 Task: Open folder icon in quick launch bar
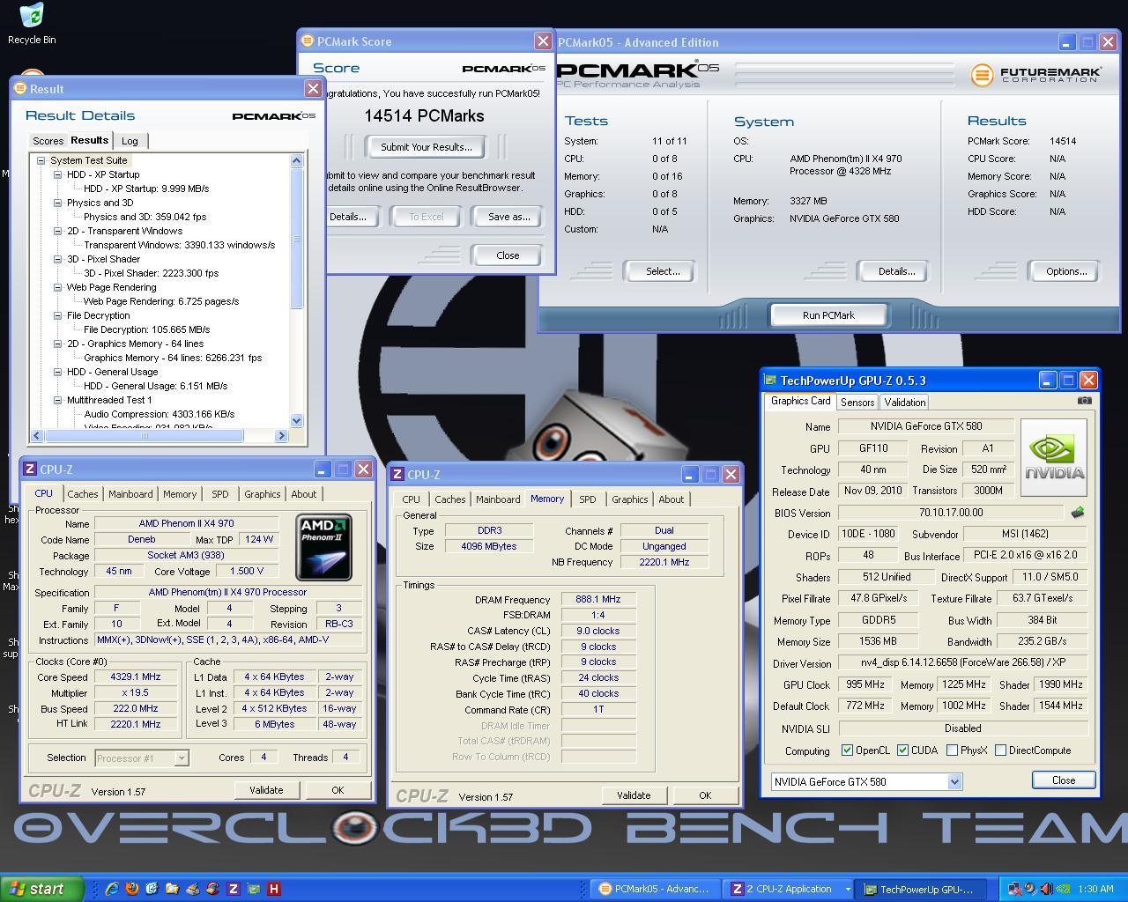pyautogui.click(x=172, y=889)
